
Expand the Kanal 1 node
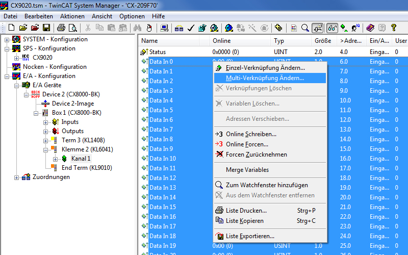(55, 159)
